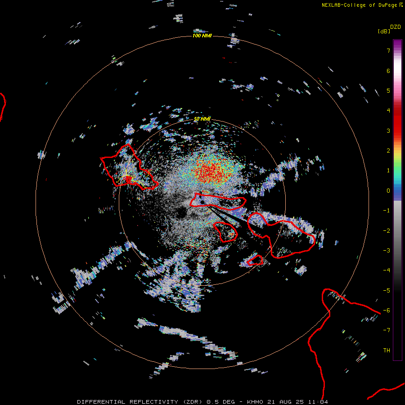Click the DZD product label above color bar
The width and height of the screenshot is (405, 405).
pos(396,27)
